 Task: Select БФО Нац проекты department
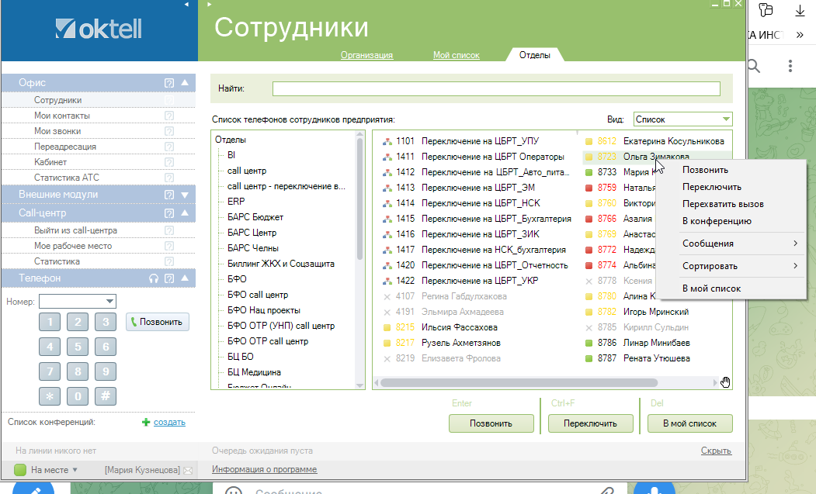(264, 310)
